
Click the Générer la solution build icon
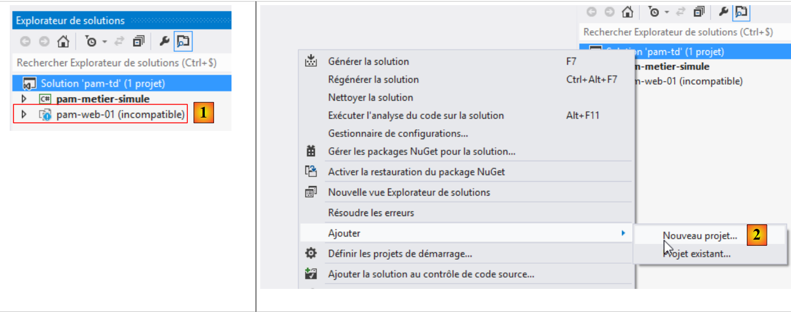click(x=311, y=62)
